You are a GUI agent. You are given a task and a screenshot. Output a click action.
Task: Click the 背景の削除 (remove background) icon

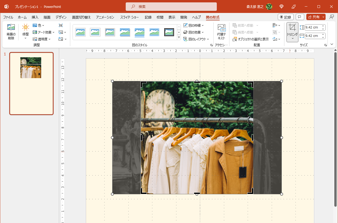click(x=11, y=27)
